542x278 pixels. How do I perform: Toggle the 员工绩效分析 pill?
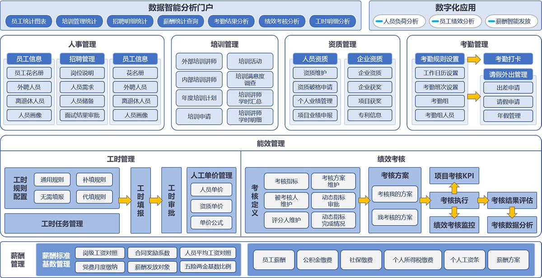pyautogui.click(x=452, y=21)
